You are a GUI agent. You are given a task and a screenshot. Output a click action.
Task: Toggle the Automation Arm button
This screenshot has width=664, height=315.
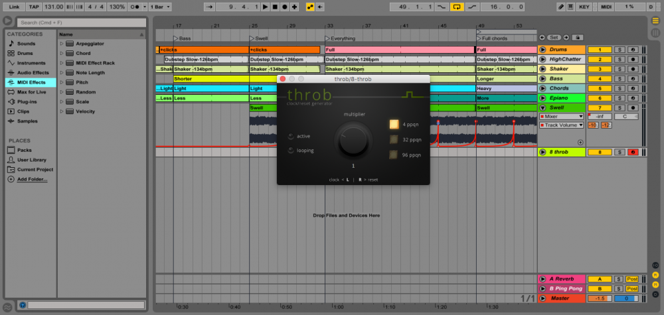click(x=310, y=7)
